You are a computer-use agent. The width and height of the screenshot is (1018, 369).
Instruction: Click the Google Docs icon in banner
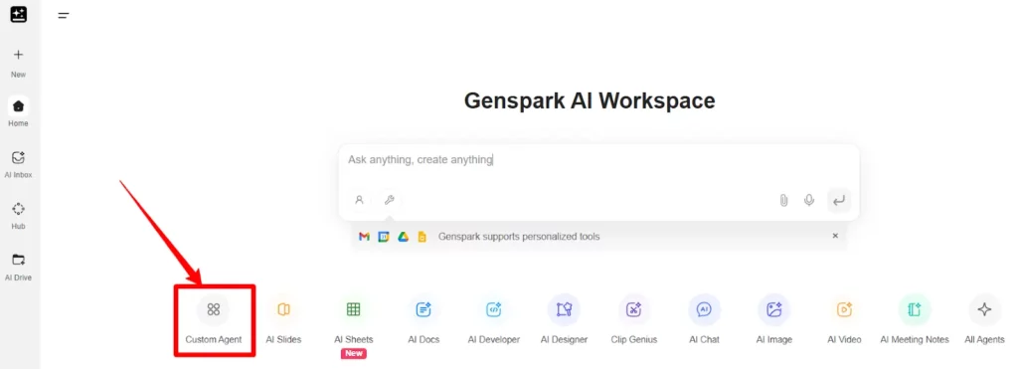422,237
